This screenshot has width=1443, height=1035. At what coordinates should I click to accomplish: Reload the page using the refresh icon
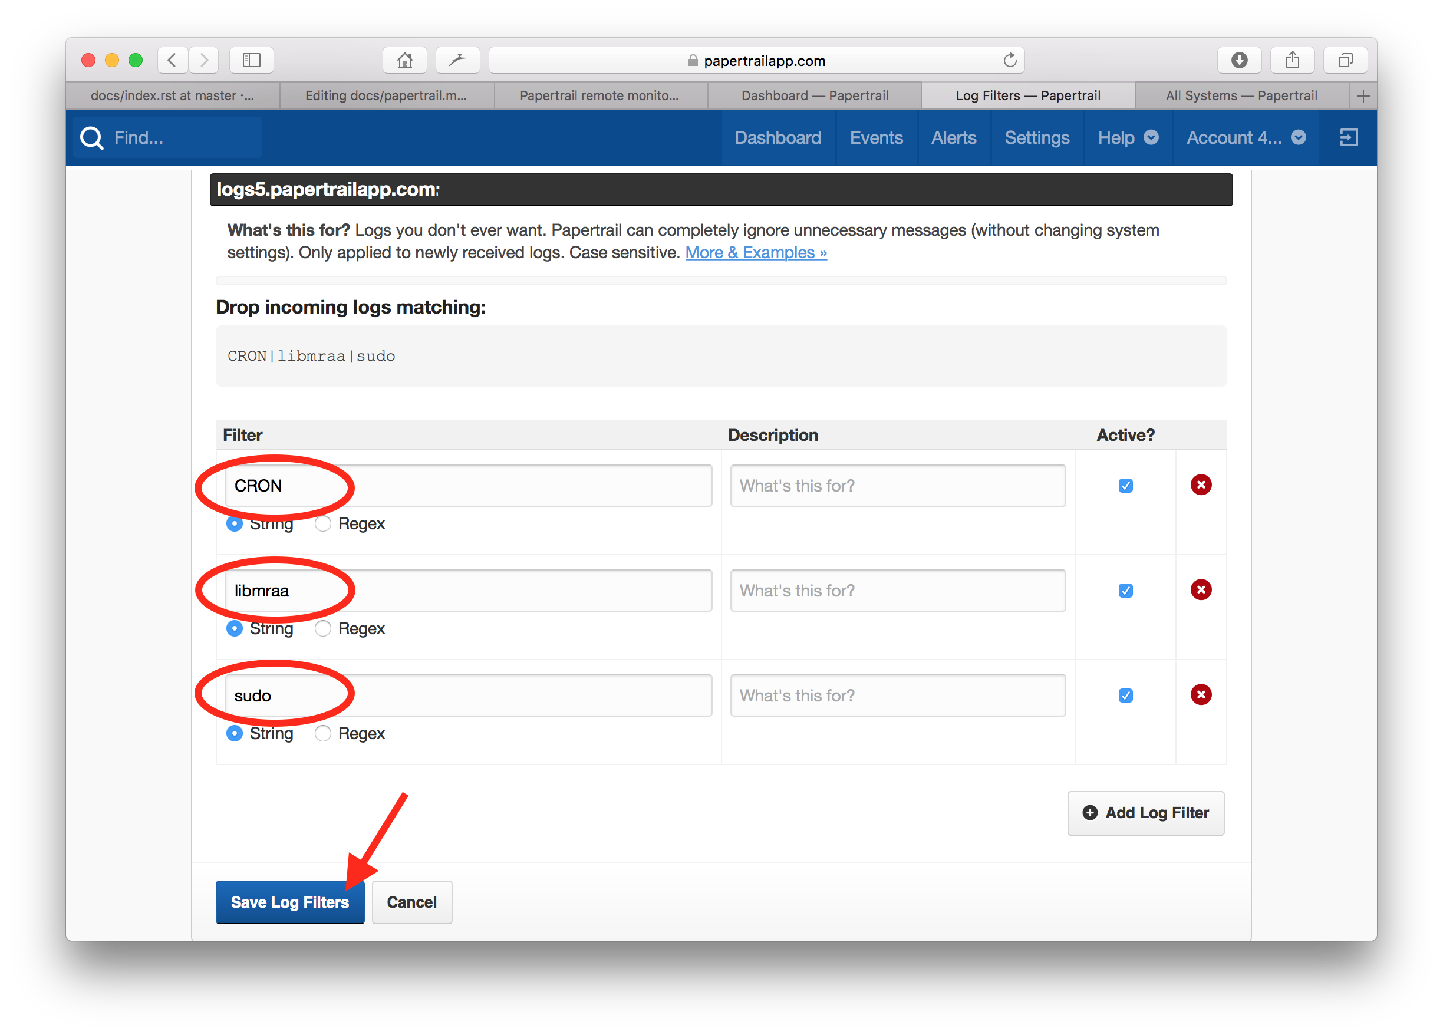pyautogui.click(x=1010, y=61)
